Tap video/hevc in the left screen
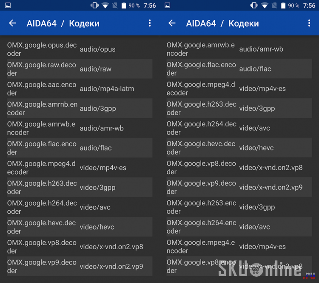The height and width of the screenshot is (283, 319). pyautogui.click(x=97, y=227)
